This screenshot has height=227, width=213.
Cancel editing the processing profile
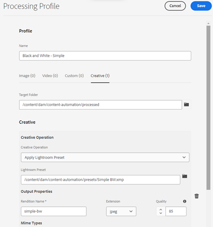click(x=175, y=6)
